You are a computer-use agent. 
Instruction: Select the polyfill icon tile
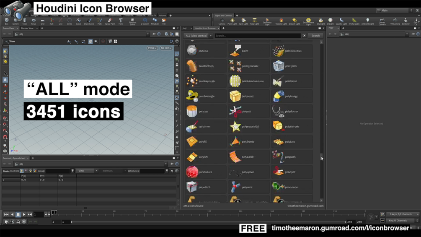click(x=206, y=142)
